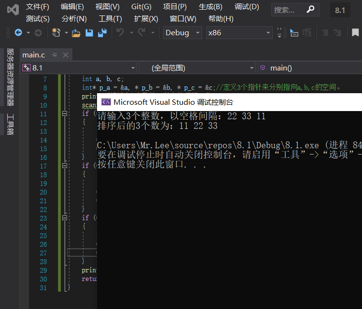Click the uncomment lines toolbar icon
Screen dimensions: 362x309
[x=337, y=33]
